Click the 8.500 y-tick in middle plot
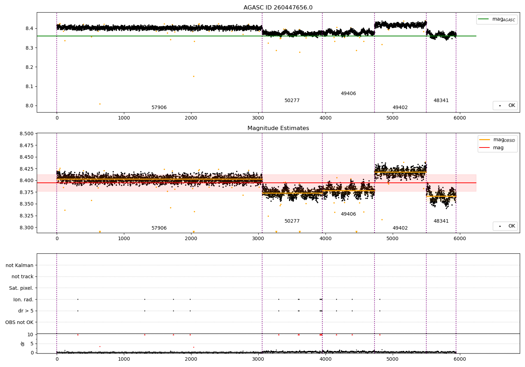This screenshot has width=525, height=367. click(x=27, y=134)
